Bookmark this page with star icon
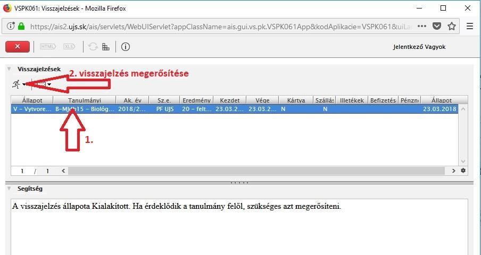The height and width of the screenshot is (255, 481). tap(452, 26)
